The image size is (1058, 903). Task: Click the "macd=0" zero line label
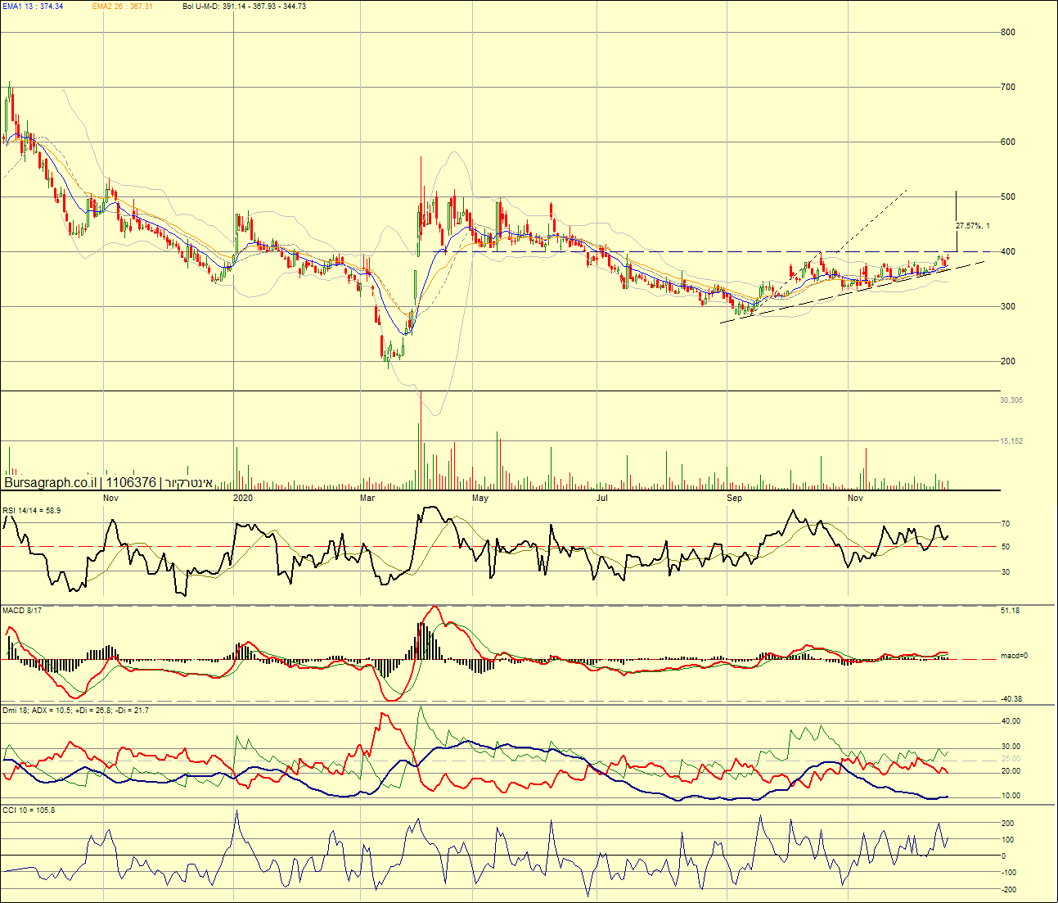(1014, 657)
